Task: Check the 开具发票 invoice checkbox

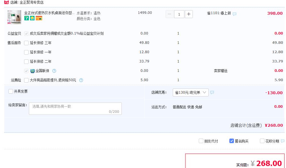Action: click(x=11, y=91)
